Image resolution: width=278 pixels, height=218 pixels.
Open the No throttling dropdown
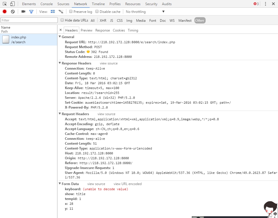(145, 12)
